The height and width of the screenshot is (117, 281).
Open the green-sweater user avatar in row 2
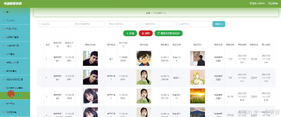click(144, 77)
